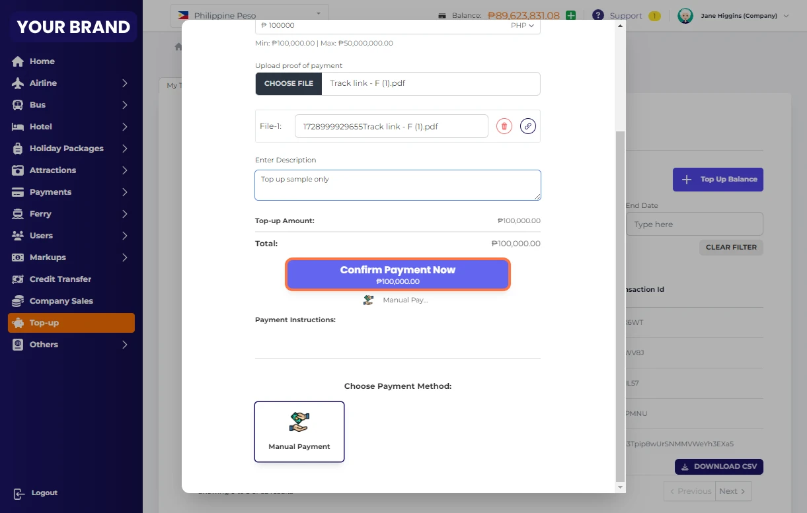Click the CHOOSE FILE button
Screen dimensions: 807x513
pyautogui.click(x=289, y=84)
